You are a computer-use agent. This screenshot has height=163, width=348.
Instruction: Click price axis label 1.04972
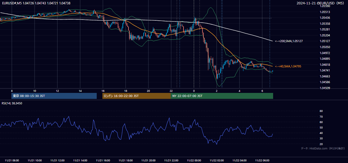tap(325, 53)
